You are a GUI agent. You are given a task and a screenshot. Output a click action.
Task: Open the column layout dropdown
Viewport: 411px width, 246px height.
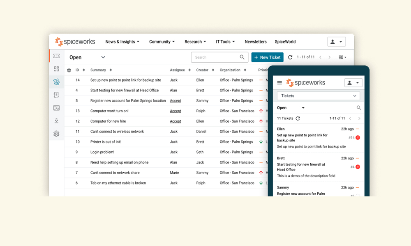pos(342,57)
